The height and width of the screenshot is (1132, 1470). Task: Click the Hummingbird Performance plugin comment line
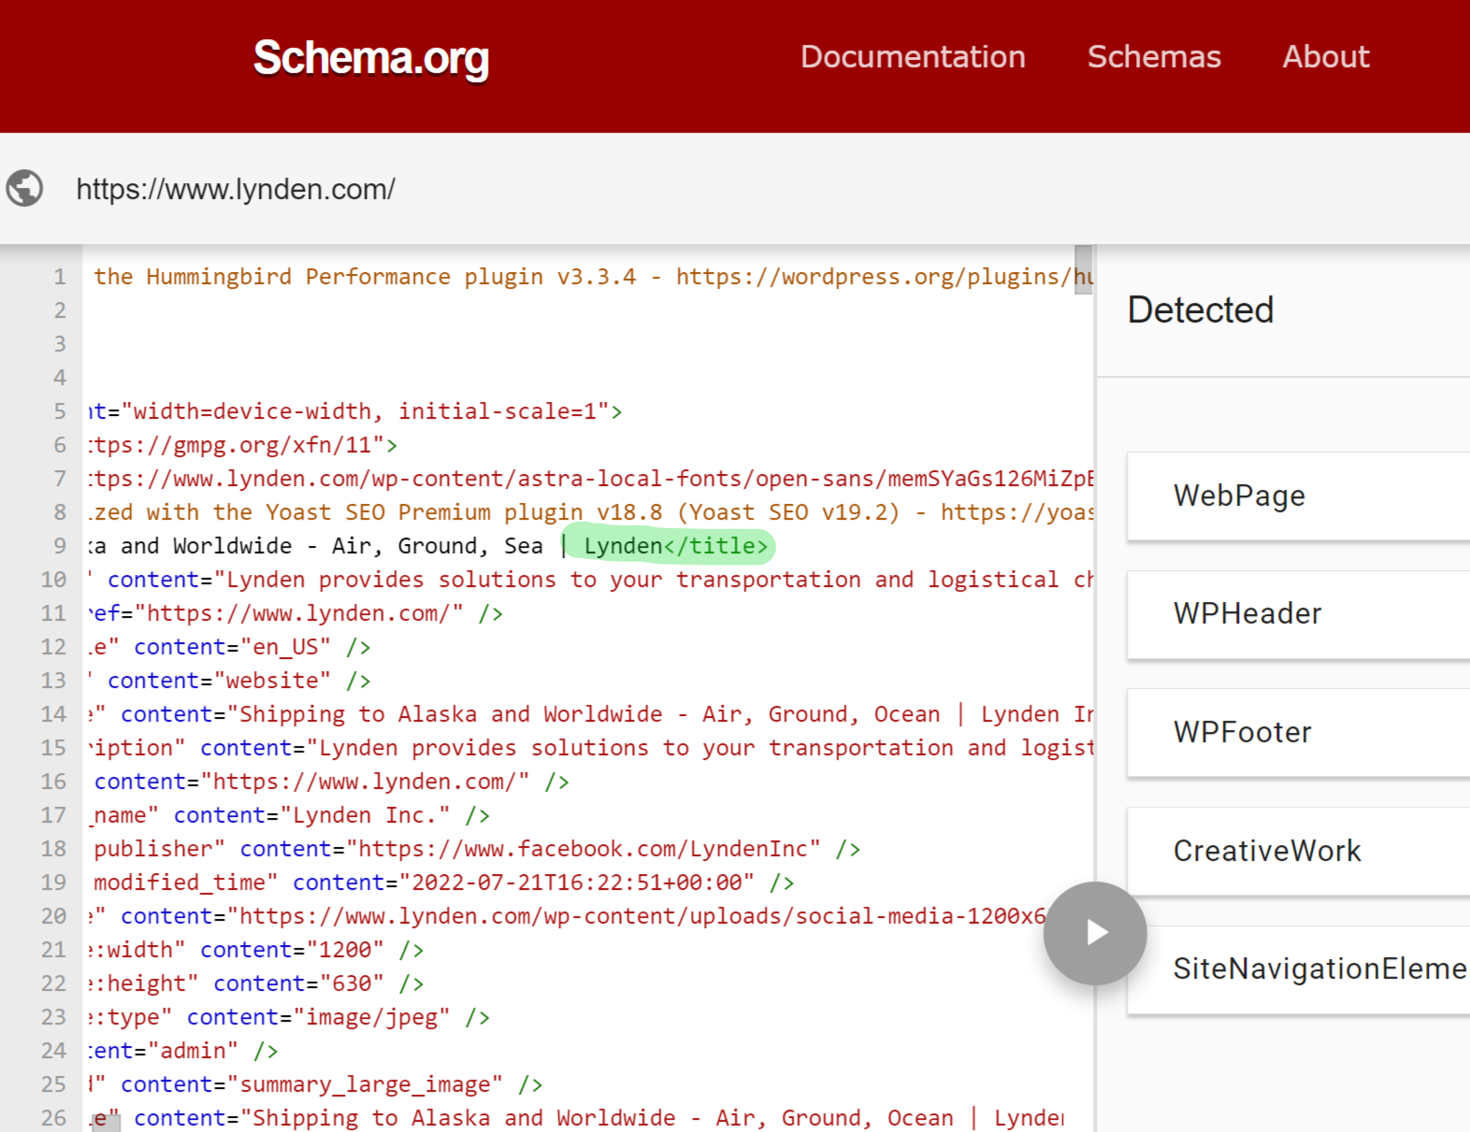pyautogui.click(x=591, y=277)
